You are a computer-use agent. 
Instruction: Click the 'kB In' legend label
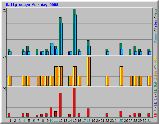click(156, 101)
